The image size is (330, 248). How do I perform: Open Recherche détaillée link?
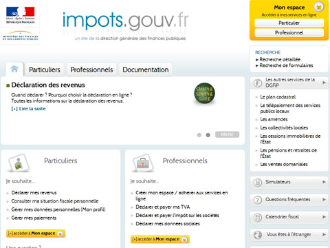[280, 59]
